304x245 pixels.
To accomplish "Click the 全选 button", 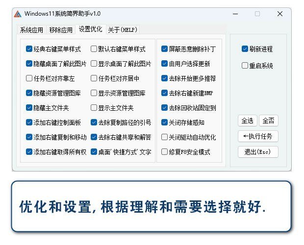I will coord(248,121).
